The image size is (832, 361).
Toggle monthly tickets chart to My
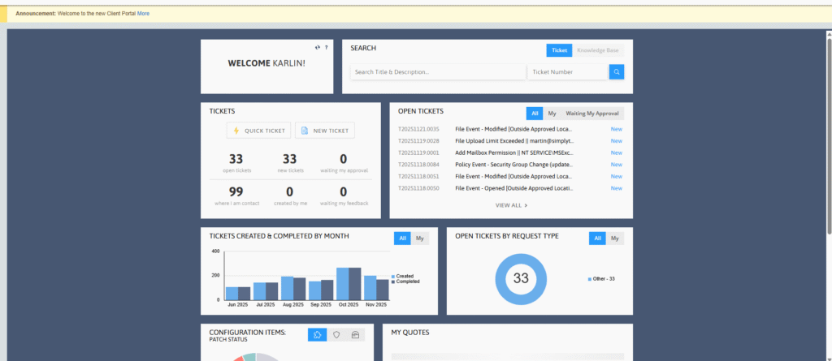pos(420,238)
